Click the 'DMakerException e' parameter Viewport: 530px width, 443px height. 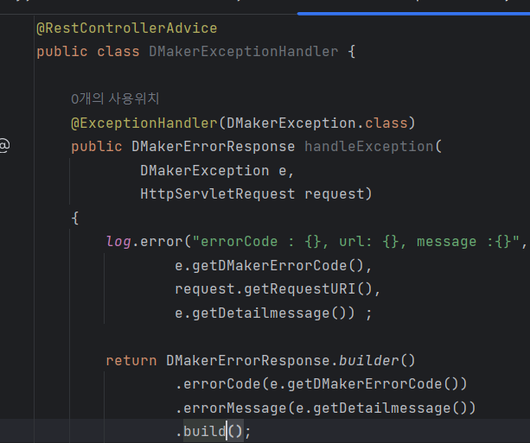214,170
